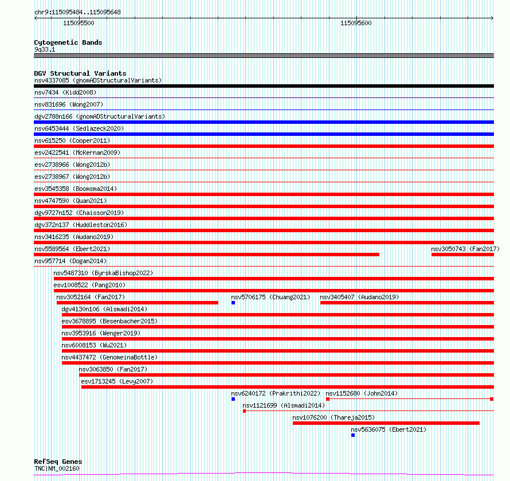Open nsv3063850 (Fan2017) variant

click(x=113, y=369)
